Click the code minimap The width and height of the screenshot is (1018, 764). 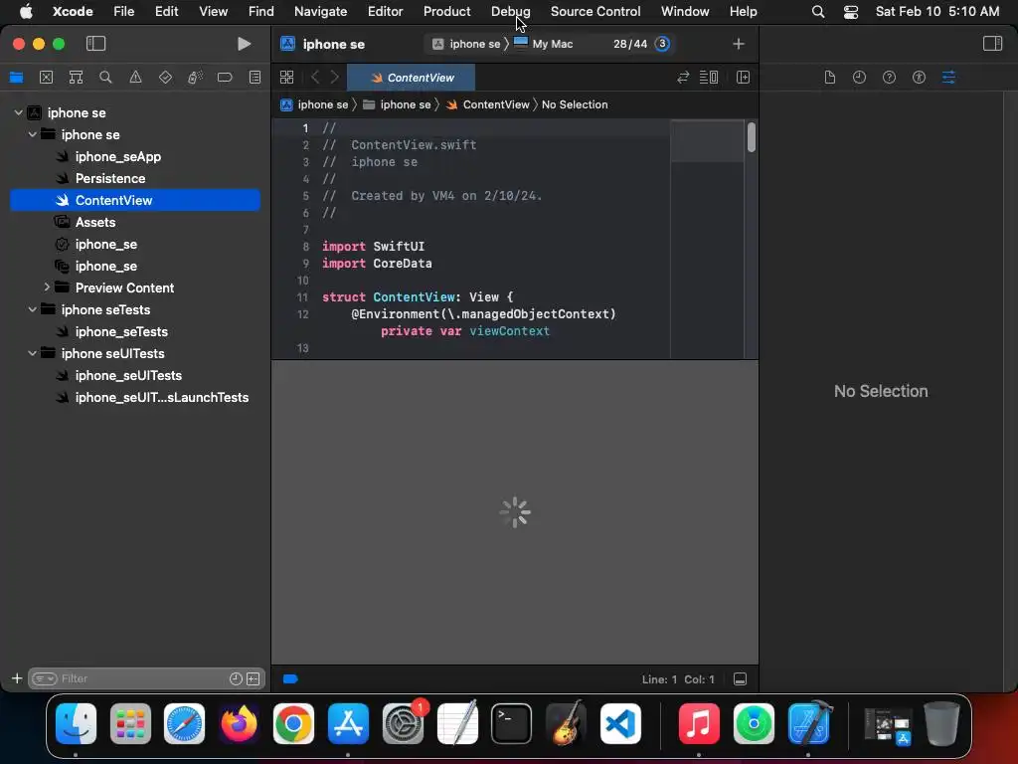click(708, 238)
